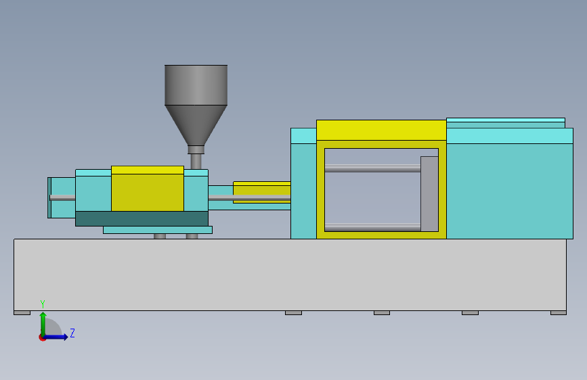Pick the upper tie bar in clamp window

(372, 168)
